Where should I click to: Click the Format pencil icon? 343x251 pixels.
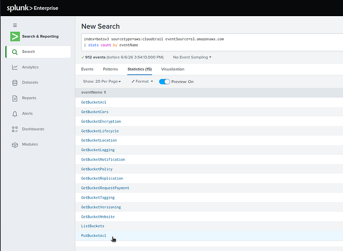coord(133,82)
